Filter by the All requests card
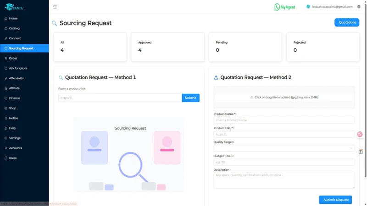 click(x=90, y=47)
